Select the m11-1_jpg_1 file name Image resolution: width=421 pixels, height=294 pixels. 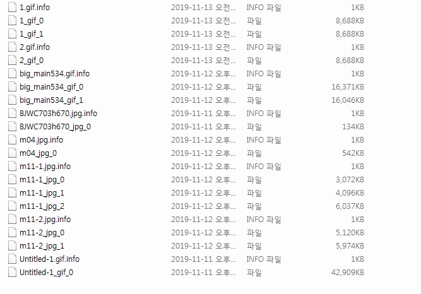(42, 193)
